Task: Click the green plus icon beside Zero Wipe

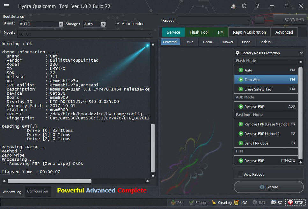Action: 241,80
